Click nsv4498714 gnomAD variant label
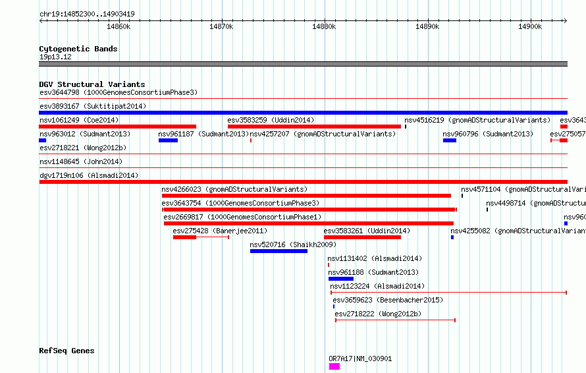Viewport: 586px width, 373px height. coord(536,203)
